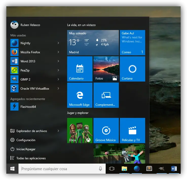This screenshot has height=180, width=187.
Task: Click the Windows Start button
Action: (x=12, y=169)
